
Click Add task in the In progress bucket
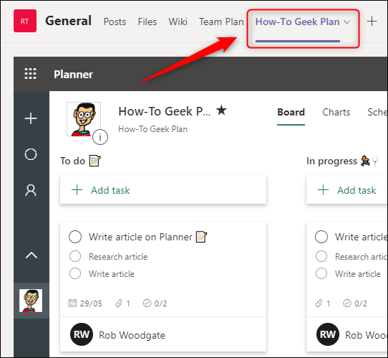[347, 190]
